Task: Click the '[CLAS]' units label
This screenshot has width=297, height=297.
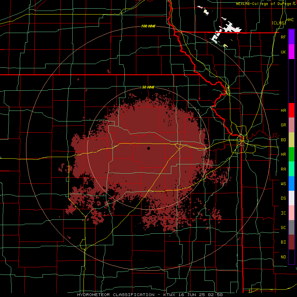Action: [279, 23]
